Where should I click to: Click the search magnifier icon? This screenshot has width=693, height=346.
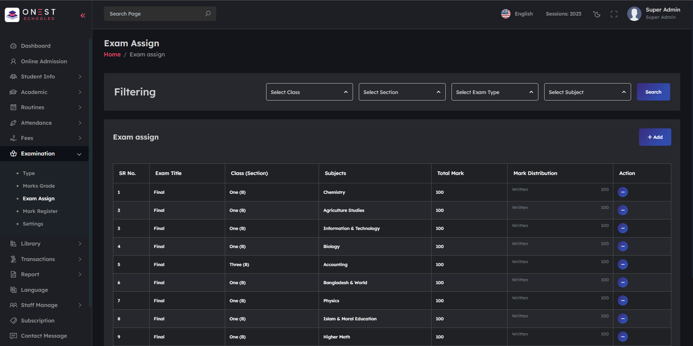pyautogui.click(x=208, y=14)
